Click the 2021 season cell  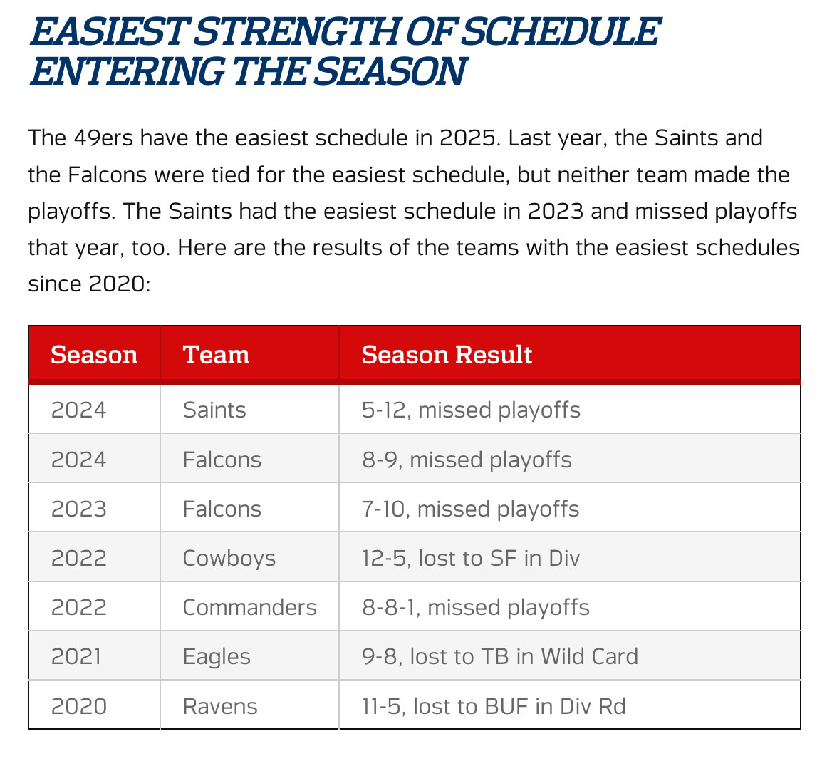76,656
